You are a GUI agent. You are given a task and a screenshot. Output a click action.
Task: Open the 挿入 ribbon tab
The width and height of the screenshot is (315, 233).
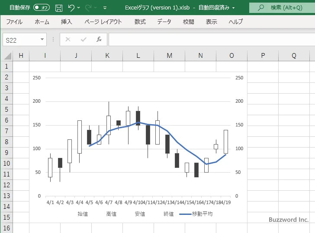(x=67, y=22)
